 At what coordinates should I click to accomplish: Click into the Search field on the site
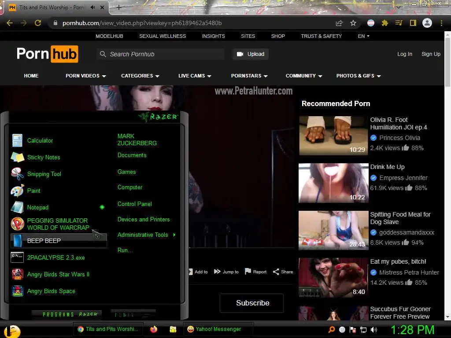pos(160,54)
